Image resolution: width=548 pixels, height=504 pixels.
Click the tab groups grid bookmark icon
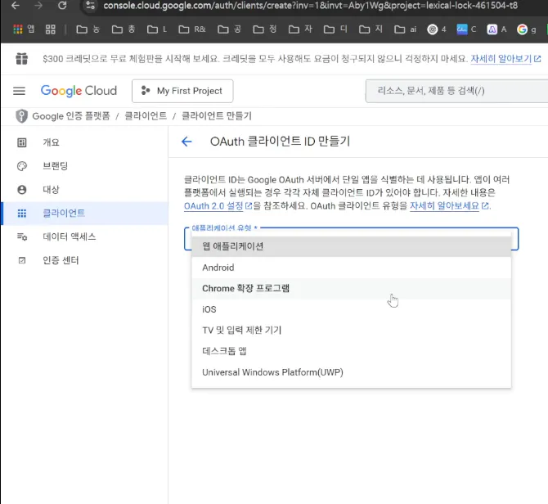pos(51,29)
